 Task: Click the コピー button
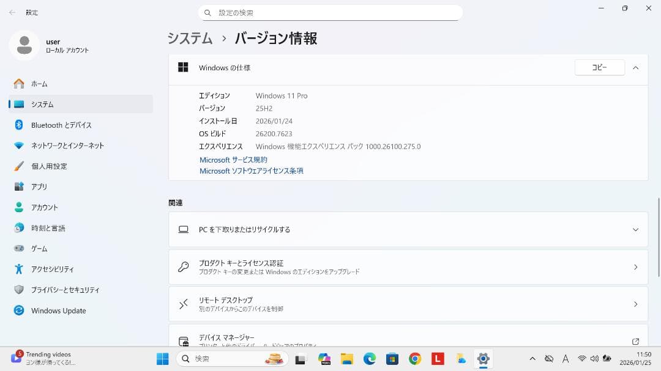[599, 67]
